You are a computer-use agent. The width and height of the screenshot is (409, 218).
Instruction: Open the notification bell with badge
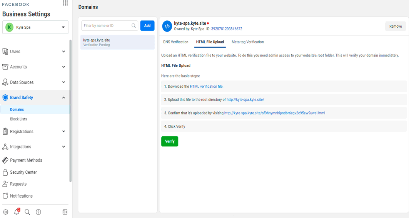(x=17, y=212)
